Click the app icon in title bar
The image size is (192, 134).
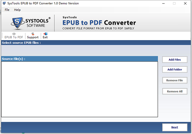4,3
